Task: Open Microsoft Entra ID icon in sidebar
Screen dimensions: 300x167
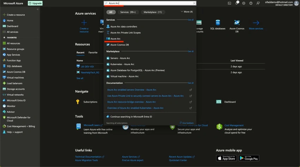Action: point(4,100)
